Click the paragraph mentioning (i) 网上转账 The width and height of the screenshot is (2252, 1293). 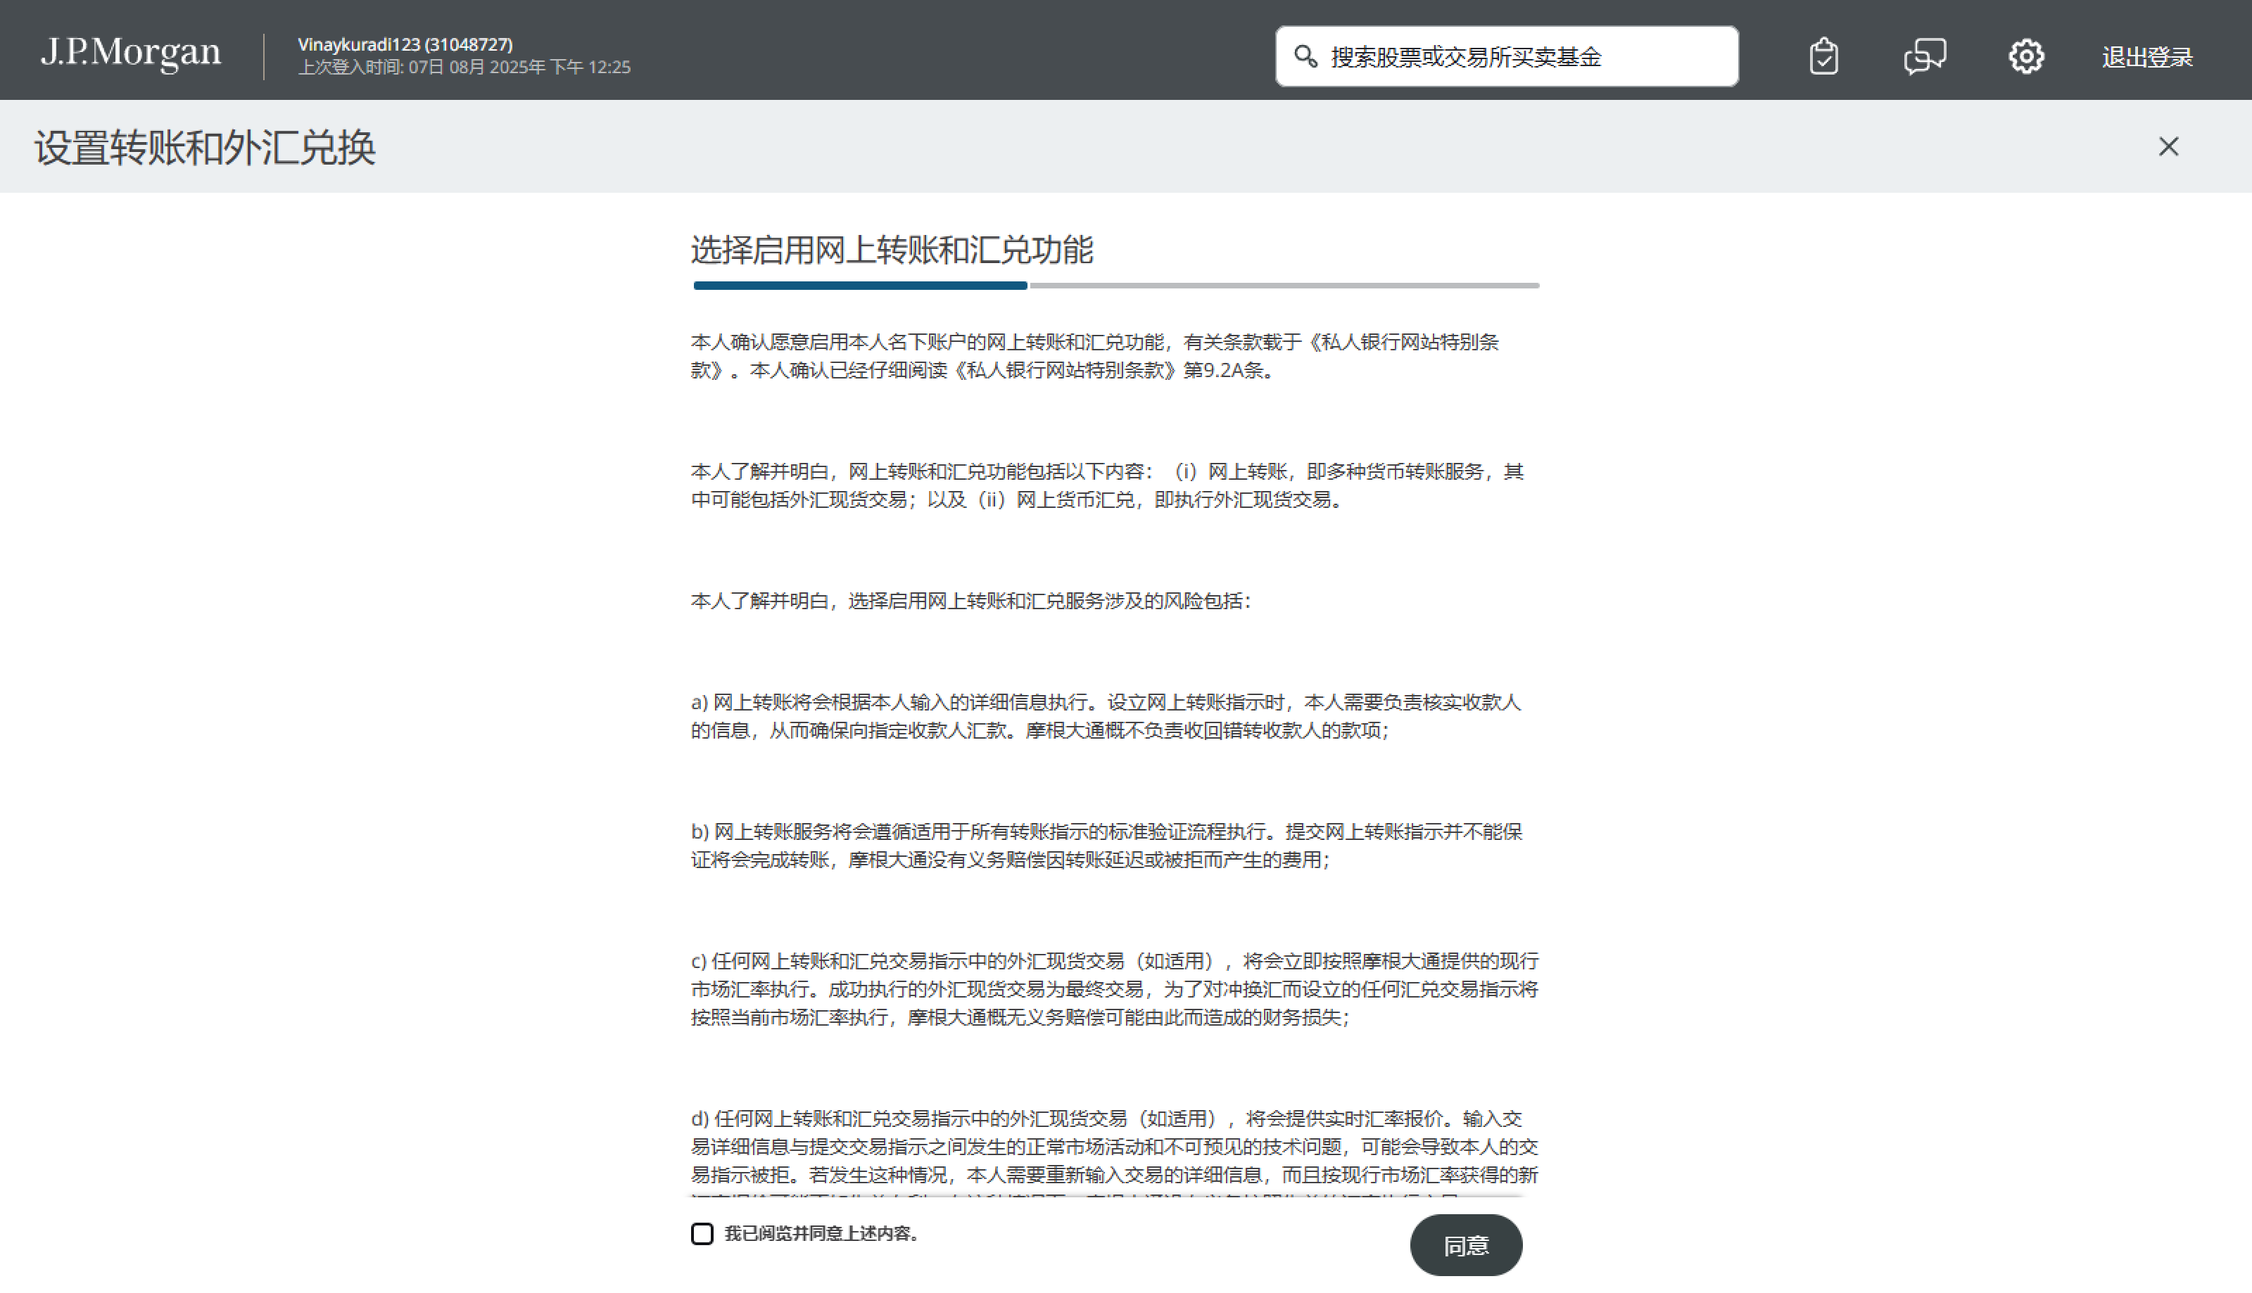pos(1108,486)
